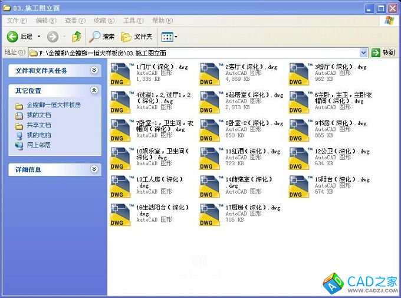401x298 pixels.
Task: Go to 我的文档 link
Action: (38, 115)
